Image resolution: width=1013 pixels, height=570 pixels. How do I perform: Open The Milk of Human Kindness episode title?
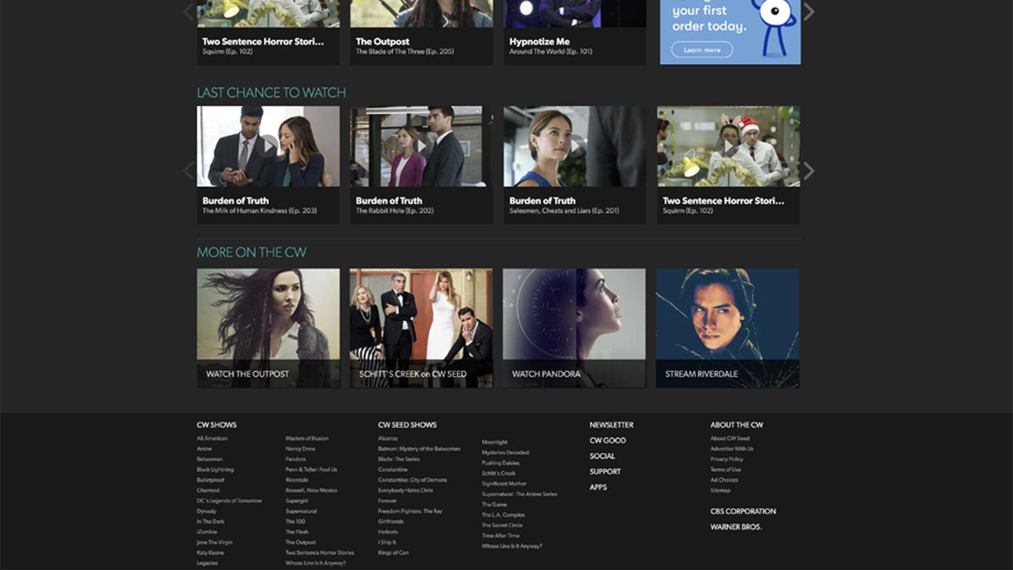coord(260,211)
